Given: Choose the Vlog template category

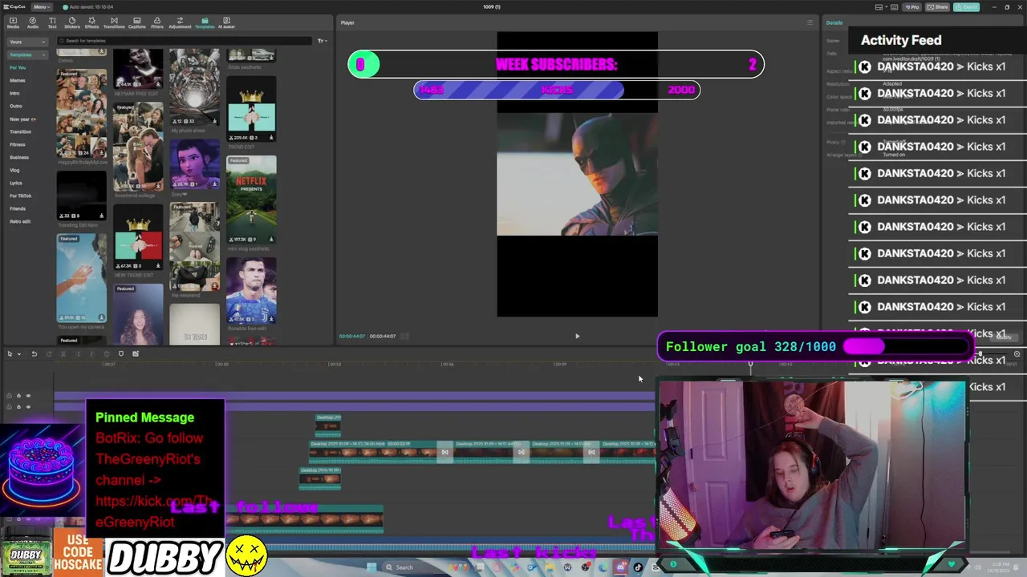Looking at the screenshot, I should [14, 170].
